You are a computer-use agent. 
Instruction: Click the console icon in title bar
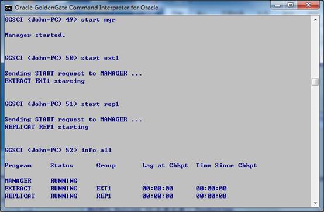click(x=8, y=8)
